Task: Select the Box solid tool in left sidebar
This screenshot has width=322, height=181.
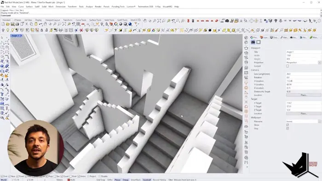Action: (x=2, y=66)
